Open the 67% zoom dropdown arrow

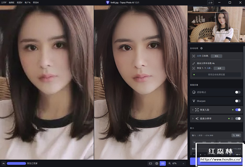(183, 163)
